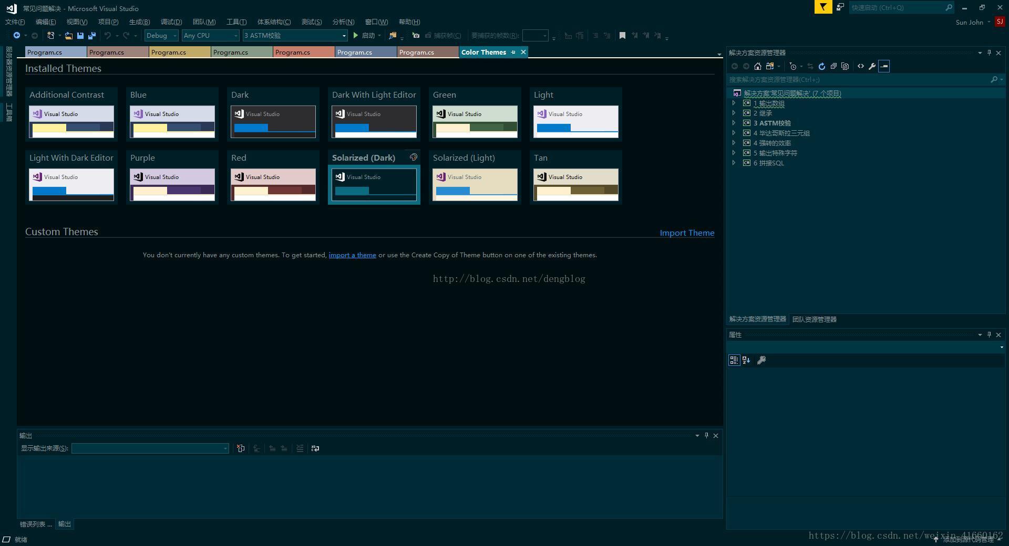1009x546 pixels.
Task: Click the Refresh icon in Solution Explorer
Action: coord(821,66)
